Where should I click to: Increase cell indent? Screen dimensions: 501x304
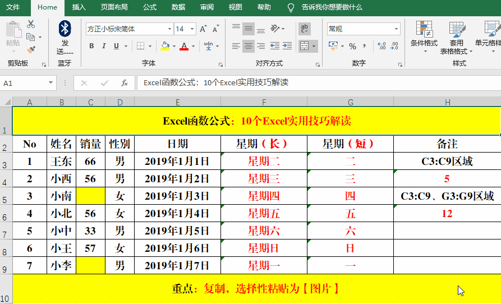[x=287, y=46]
